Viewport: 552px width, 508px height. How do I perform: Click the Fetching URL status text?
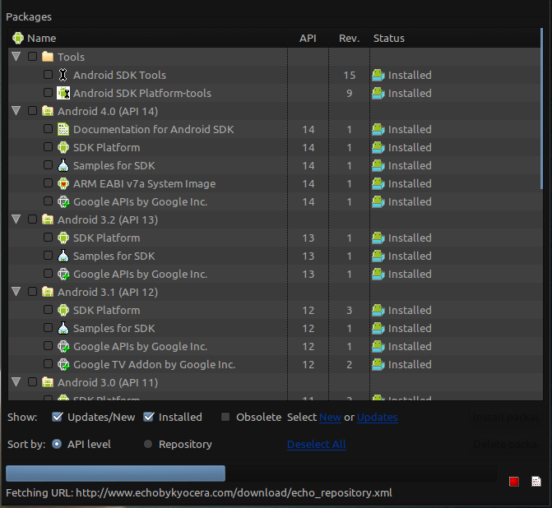click(x=199, y=493)
